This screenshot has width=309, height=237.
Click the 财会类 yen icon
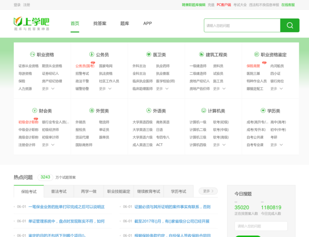(x=35, y=110)
